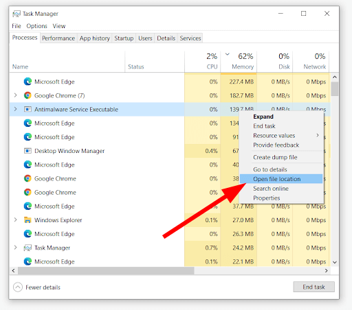This screenshot has width=352, height=310.
Task: Click the horizontal scrollbar left arrow
Action: pyautogui.click(x=13, y=271)
